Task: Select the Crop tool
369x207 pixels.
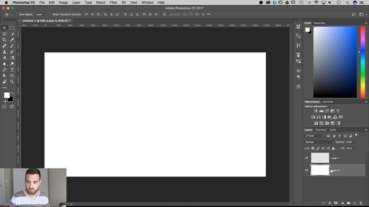Action: (4, 40)
